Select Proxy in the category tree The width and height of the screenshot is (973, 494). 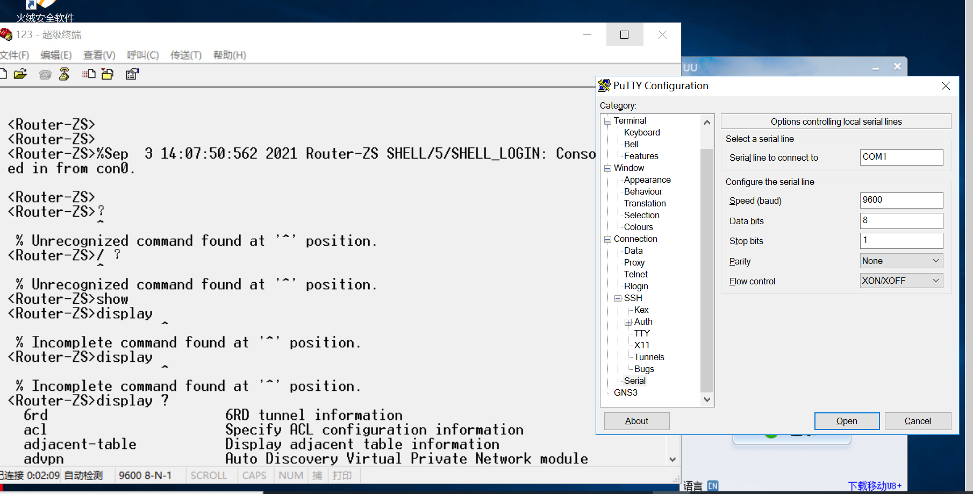point(634,263)
